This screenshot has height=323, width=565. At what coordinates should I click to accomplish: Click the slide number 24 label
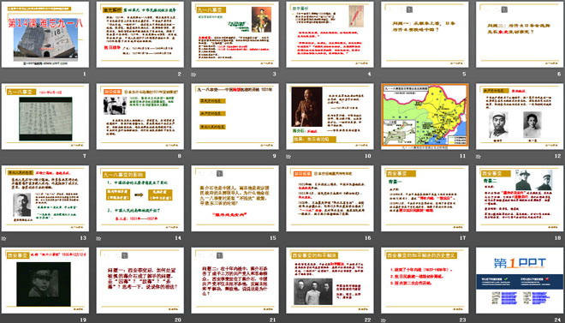(x=558, y=320)
